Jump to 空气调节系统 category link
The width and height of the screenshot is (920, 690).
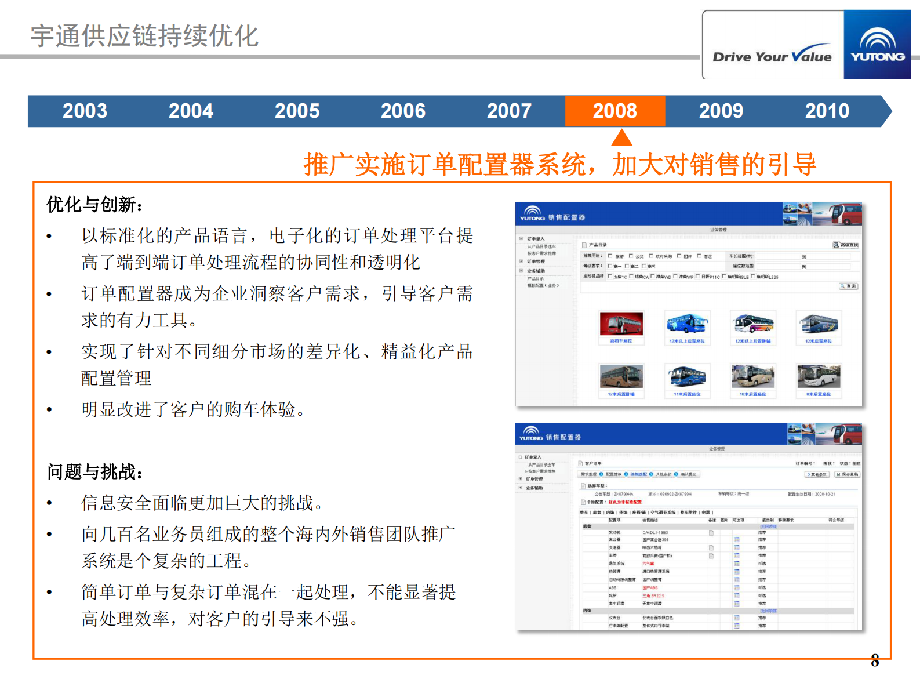[663, 513]
